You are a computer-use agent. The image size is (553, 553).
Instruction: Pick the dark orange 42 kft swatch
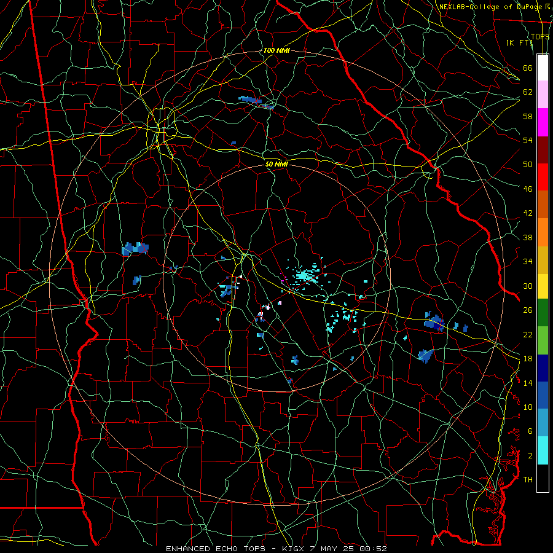coord(543,205)
